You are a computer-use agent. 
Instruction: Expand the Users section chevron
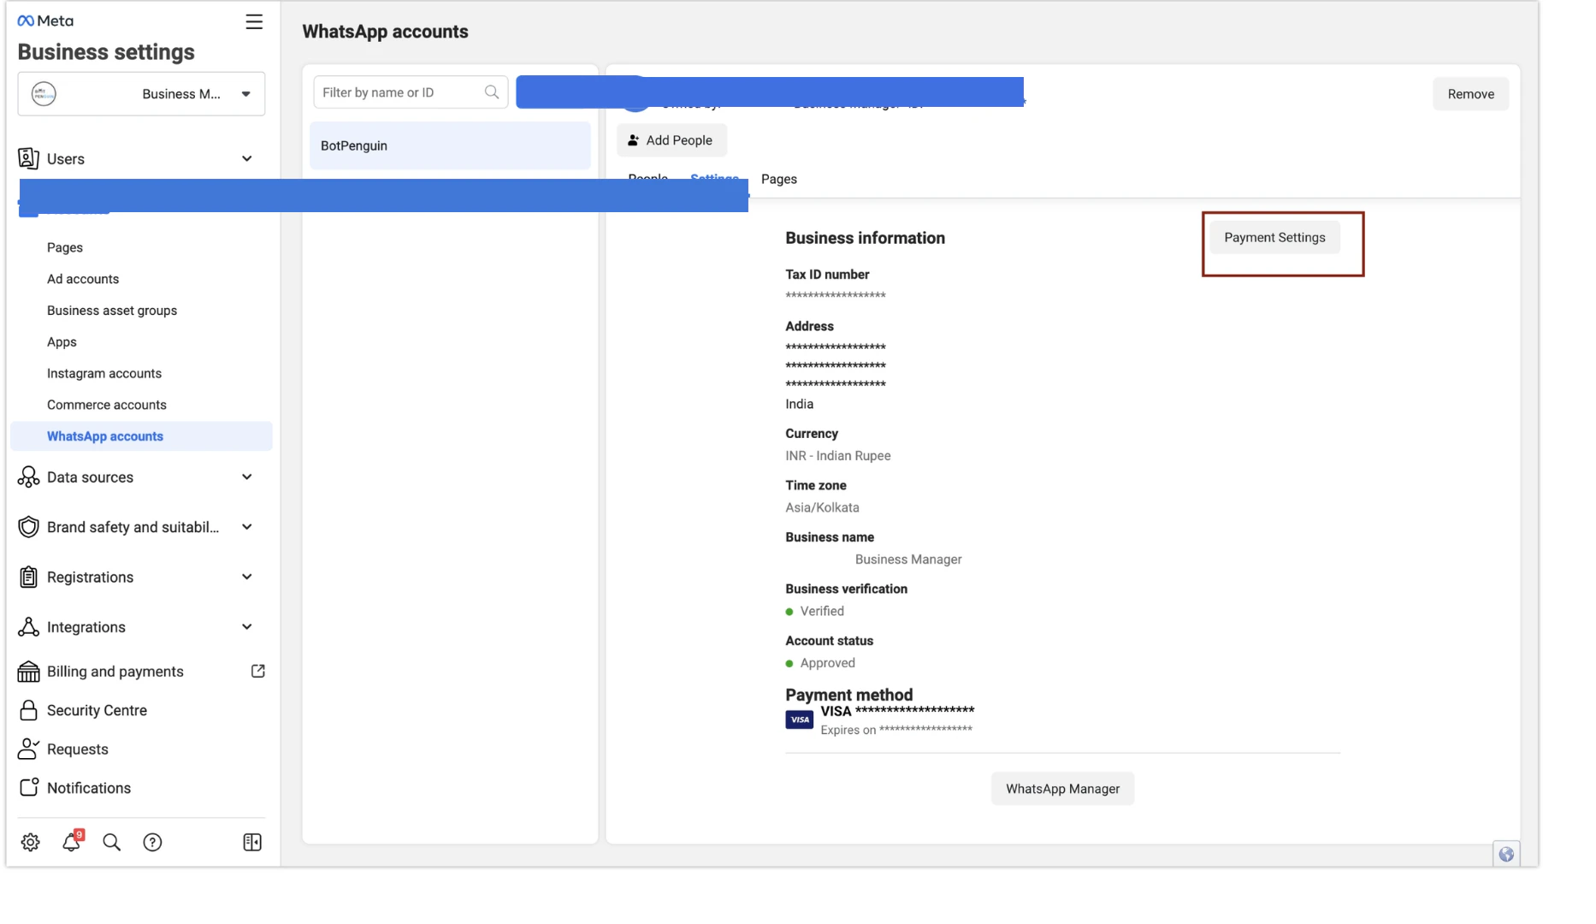pos(246,158)
